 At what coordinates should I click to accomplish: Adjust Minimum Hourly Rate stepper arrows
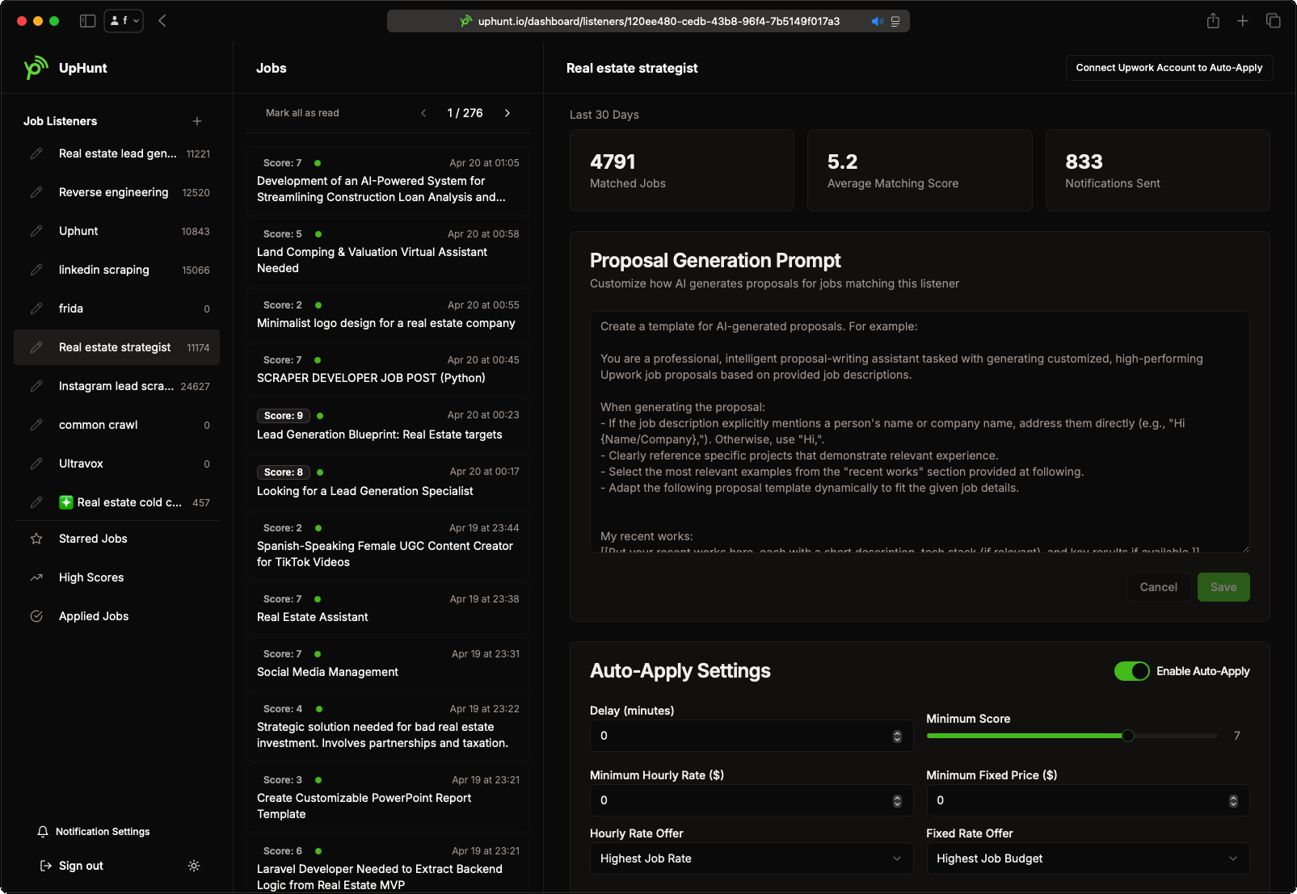(x=897, y=800)
